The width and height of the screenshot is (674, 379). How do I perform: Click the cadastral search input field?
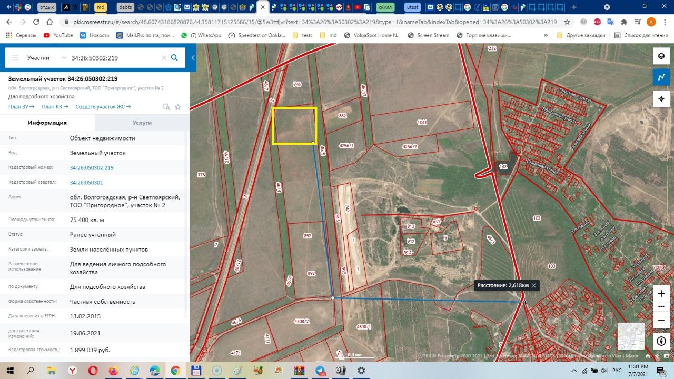115,58
